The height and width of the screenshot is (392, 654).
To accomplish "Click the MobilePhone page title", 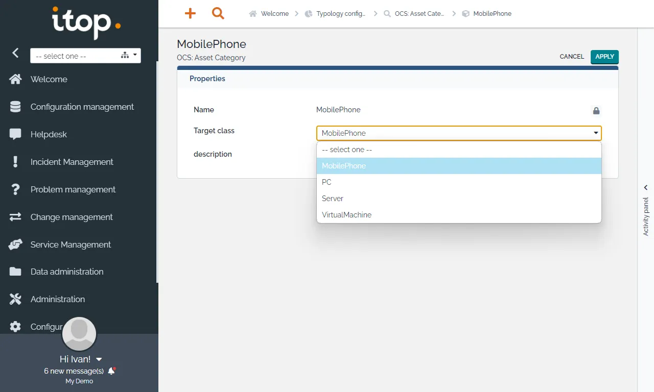I will pyautogui.click(x=212, y=44).
